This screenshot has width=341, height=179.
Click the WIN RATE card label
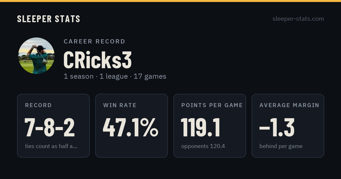click(x=120, y=105)
